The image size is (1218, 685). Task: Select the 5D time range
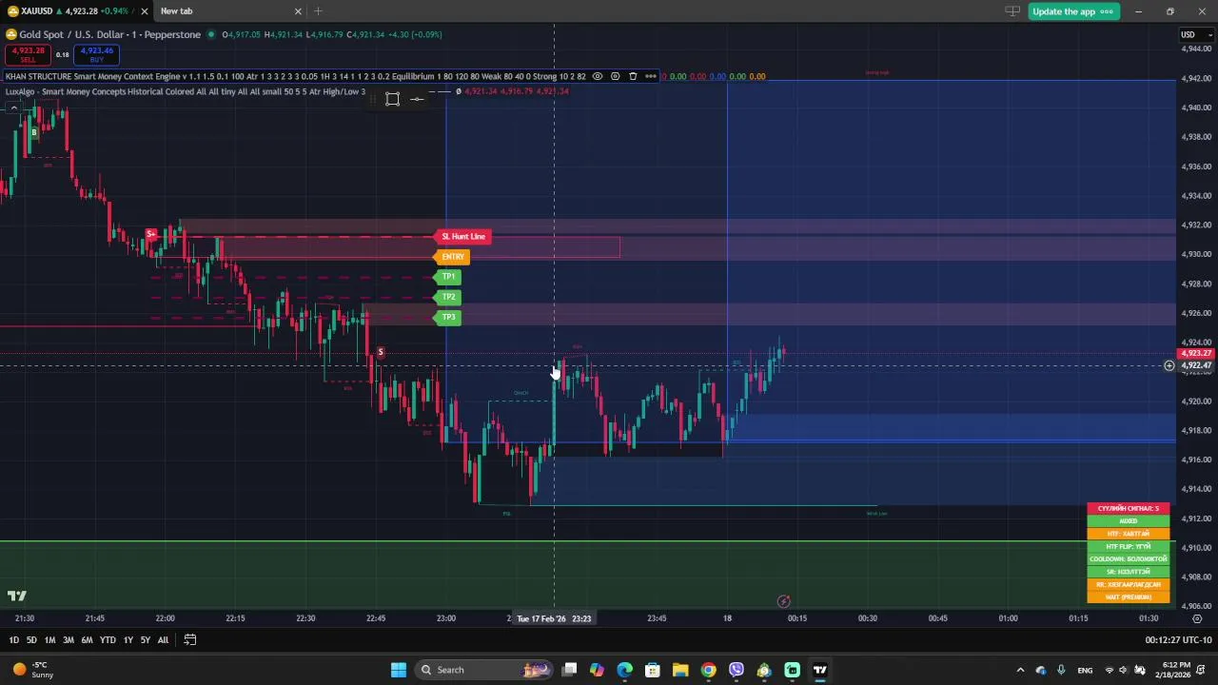pos(31,640)
